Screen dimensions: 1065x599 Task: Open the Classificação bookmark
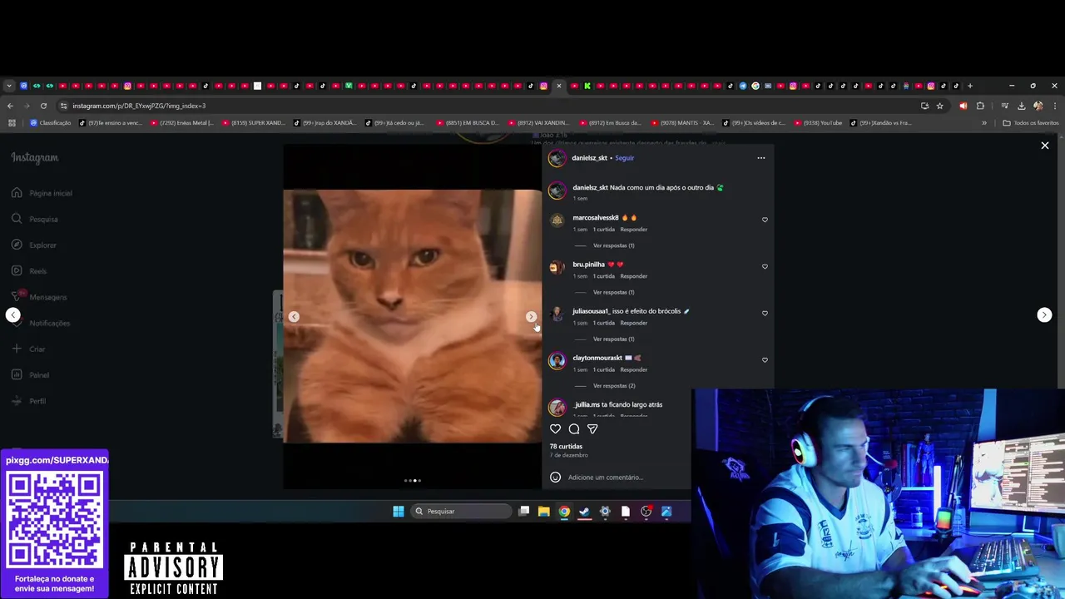point(51,123)
